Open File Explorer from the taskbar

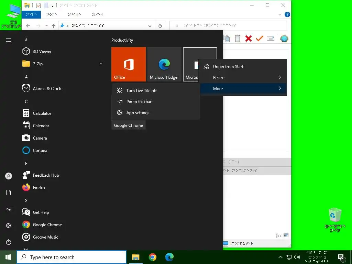pyautogui.click(x=135, y=257)
